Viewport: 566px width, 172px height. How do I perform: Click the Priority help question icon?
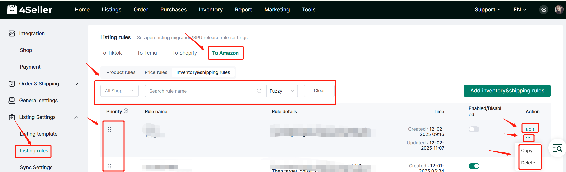[126, 111]
